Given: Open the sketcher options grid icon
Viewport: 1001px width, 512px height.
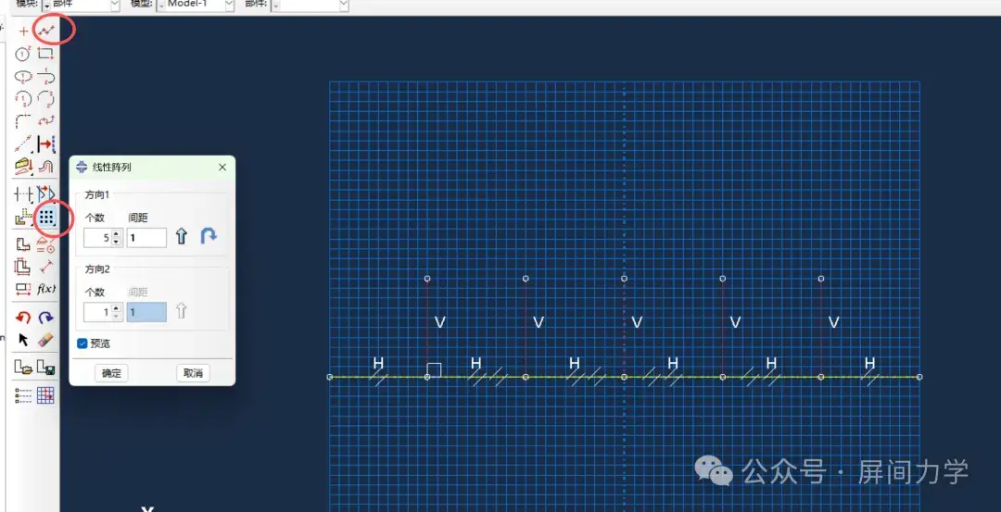Looking at the screenshot, I should tap(45, 395).
